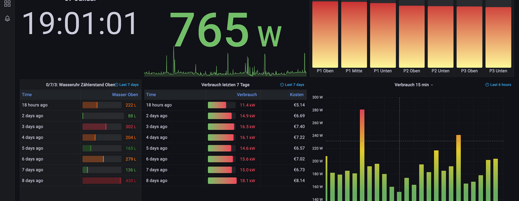This screenshot has height=201, width=519.
Task: Click Last 7 days on Wasseruhr panel
Action: (x=127, y=85)
